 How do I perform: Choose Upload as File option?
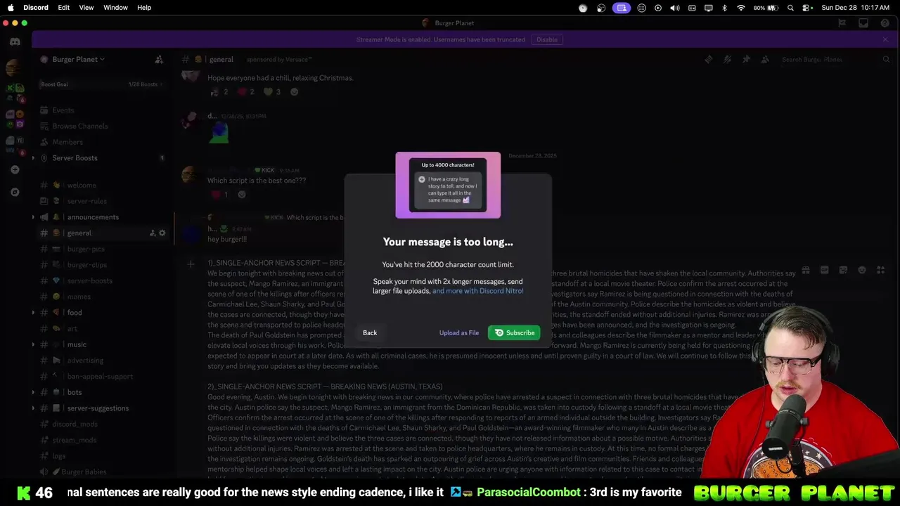tap(459, 333)
